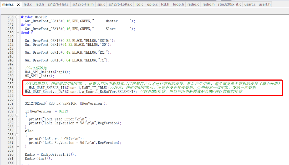Close the main.c tab
289x165 pixels.
tap(18, 5)
